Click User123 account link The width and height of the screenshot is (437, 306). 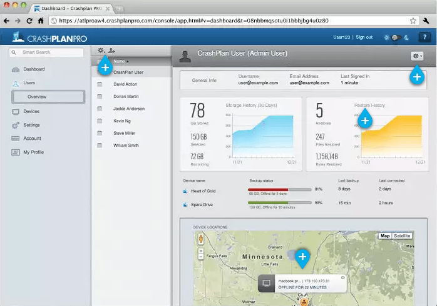341,37
